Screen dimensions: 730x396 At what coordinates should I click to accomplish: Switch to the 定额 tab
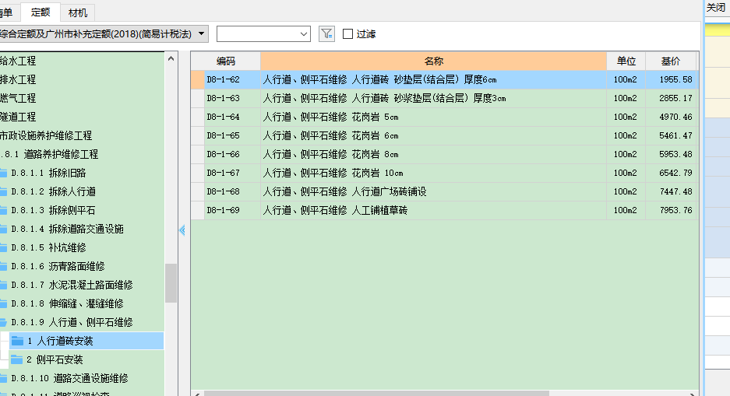pos(41,12)
